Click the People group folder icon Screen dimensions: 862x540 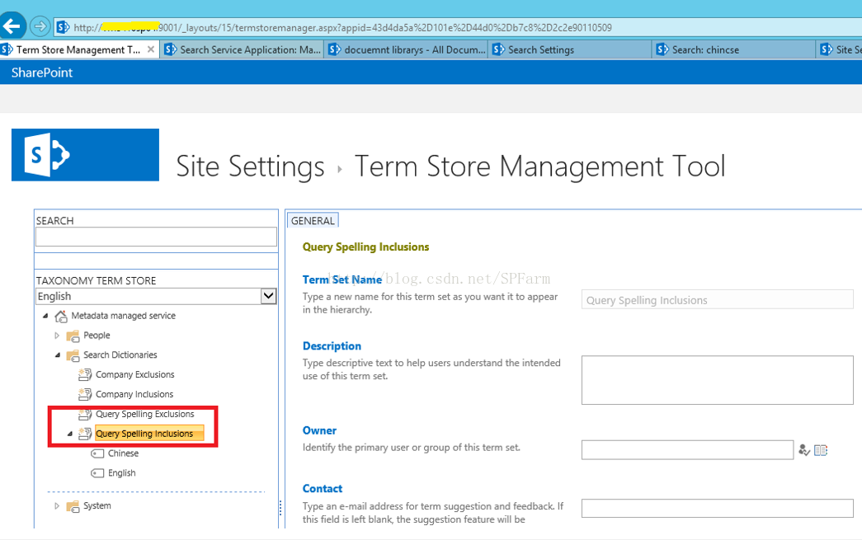coord(73,336)
